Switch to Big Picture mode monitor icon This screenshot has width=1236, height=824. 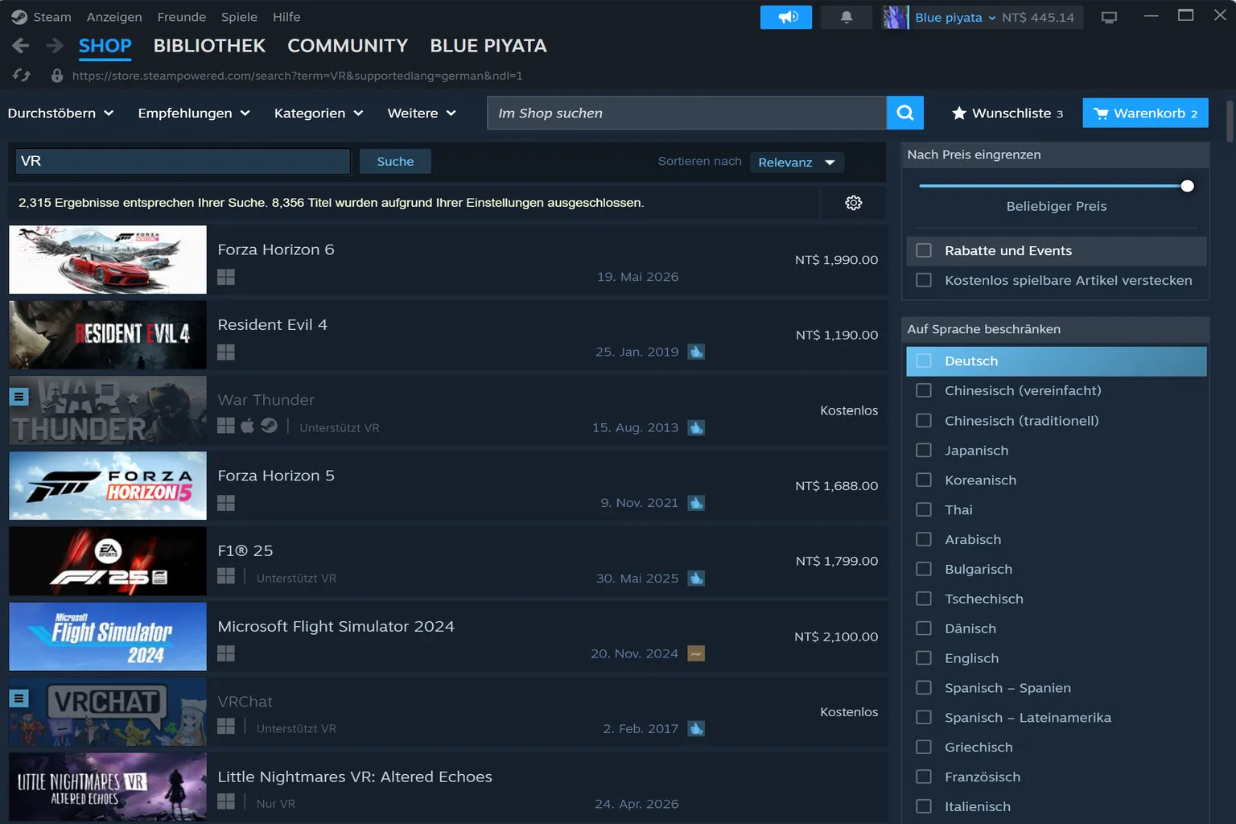pos(1109,18)
